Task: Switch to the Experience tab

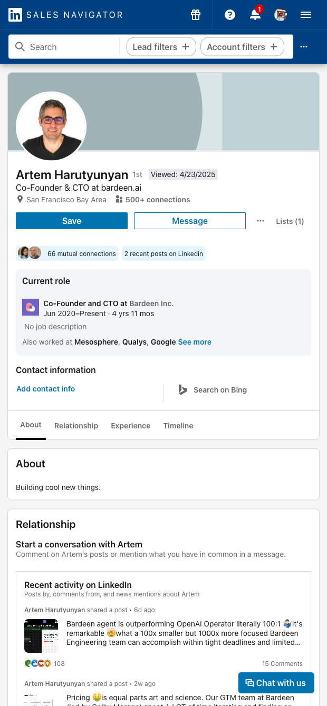Action: point(130,426)
